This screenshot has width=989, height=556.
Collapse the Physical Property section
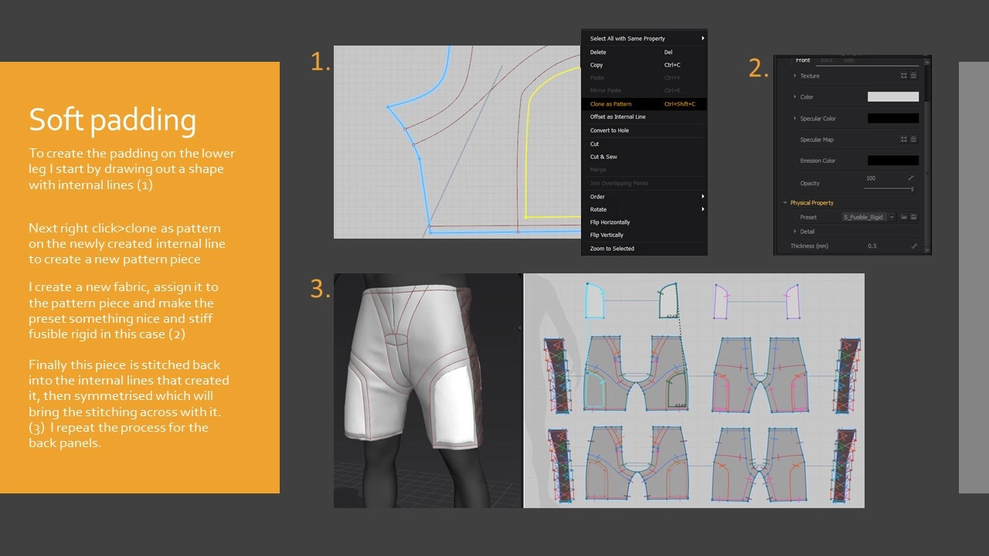point(785,202)
